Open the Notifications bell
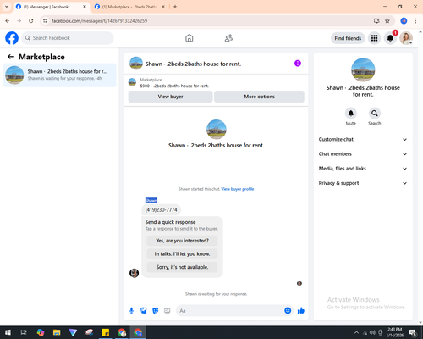The height and width of the screenshot is (339, 423). 390,38
